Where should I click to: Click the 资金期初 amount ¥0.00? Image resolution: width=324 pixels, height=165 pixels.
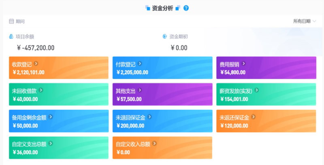point(179,48)
